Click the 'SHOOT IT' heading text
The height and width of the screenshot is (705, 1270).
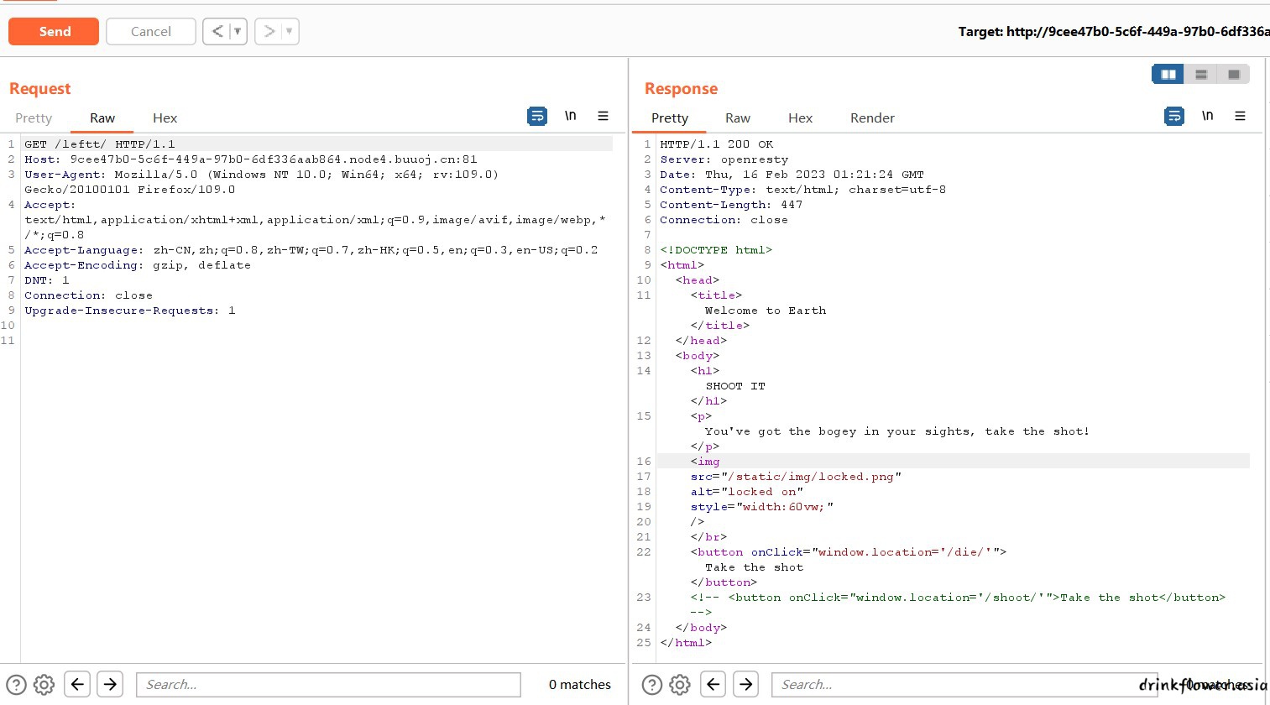tap(735, 386)
